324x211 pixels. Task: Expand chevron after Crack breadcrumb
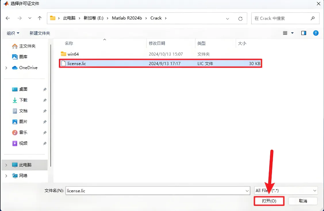(x=166, y=18)
